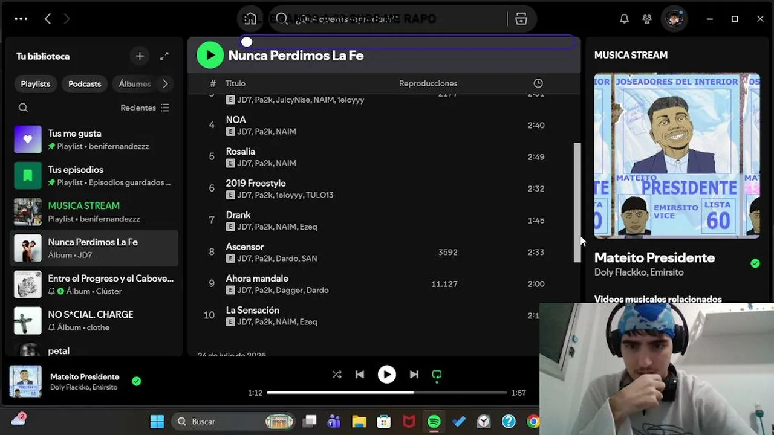The image size is (774, 435).
Task: Open McAfee from taskbar
Action: [409, 421]
